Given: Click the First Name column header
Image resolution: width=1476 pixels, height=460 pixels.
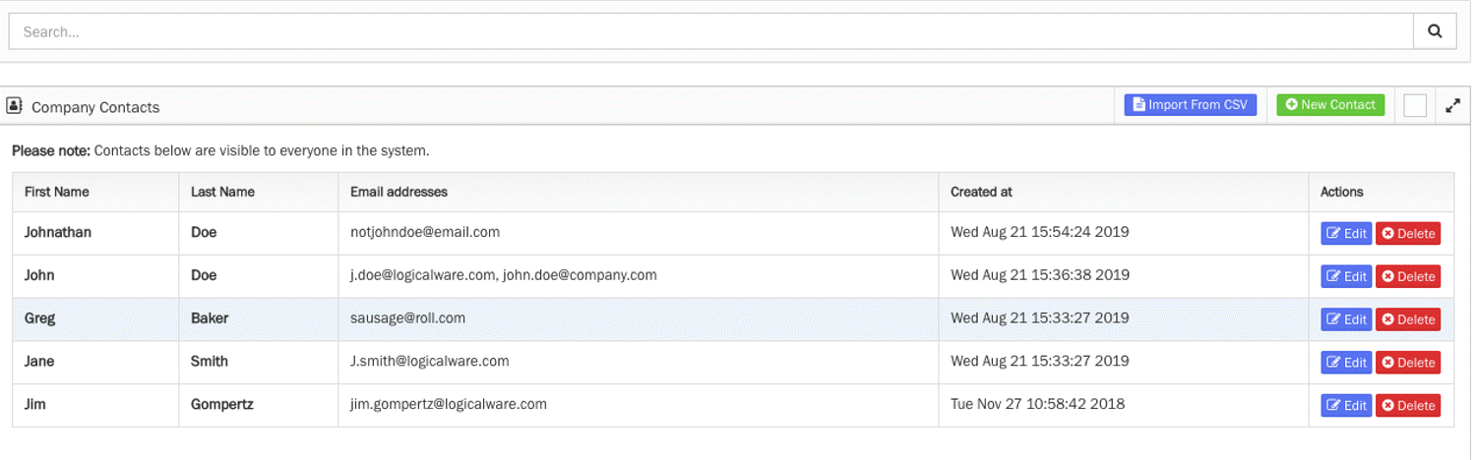Looking at the screenshot, I should [x=57, y=192].
